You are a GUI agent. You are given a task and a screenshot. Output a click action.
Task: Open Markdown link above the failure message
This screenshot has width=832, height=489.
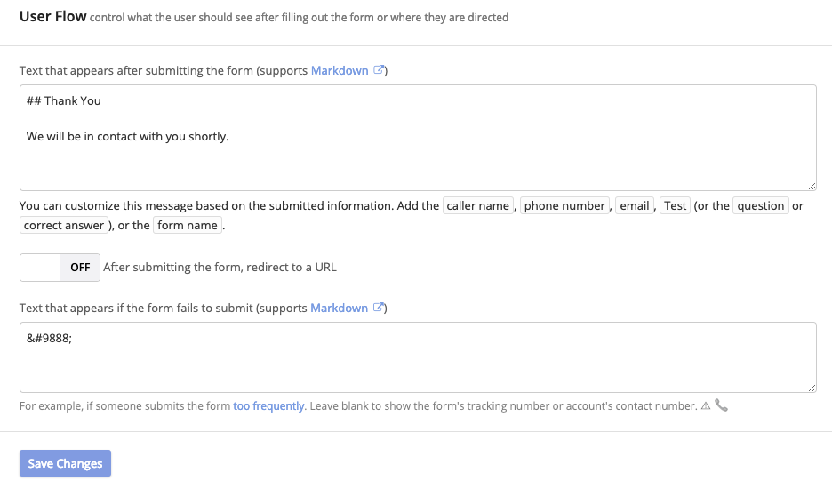(339, 308)
